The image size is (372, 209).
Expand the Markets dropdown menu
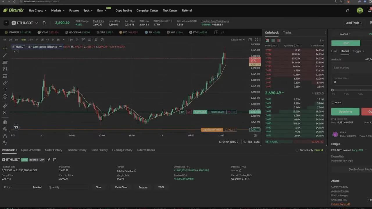[58, 10]
